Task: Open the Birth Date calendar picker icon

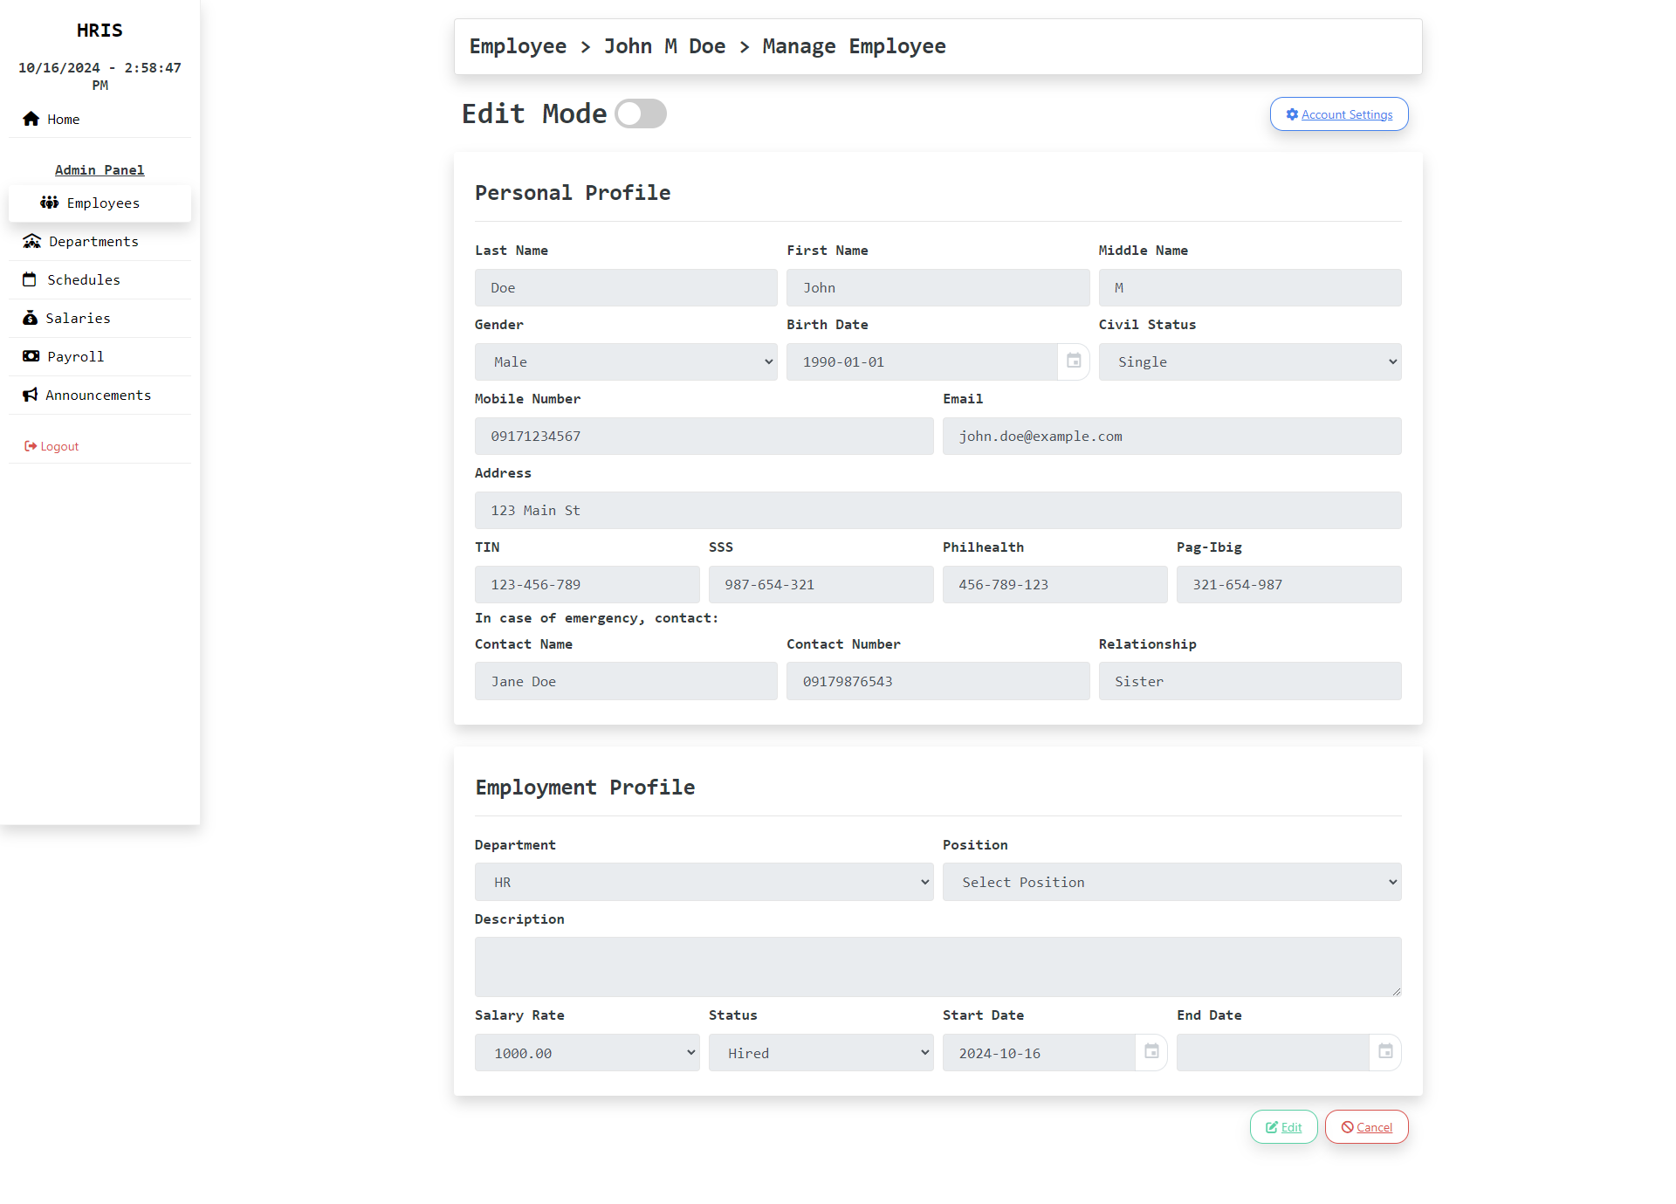Action: (1074, 361)
